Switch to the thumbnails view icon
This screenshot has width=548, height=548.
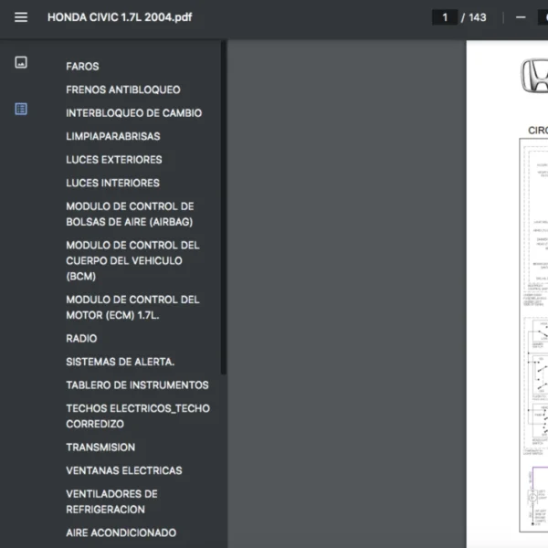point(21,62)
